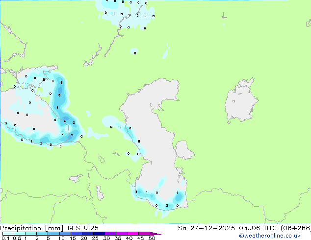The image size is (311, 240).
Task: Click the 15 to 20 mm legend swatch
Action: tap(77, 234)
